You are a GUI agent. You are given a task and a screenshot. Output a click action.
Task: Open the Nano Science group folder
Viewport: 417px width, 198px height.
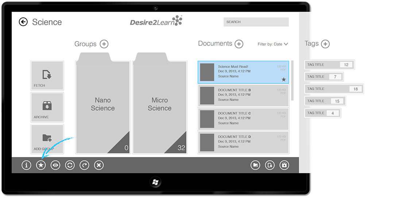tap(103, 104)
